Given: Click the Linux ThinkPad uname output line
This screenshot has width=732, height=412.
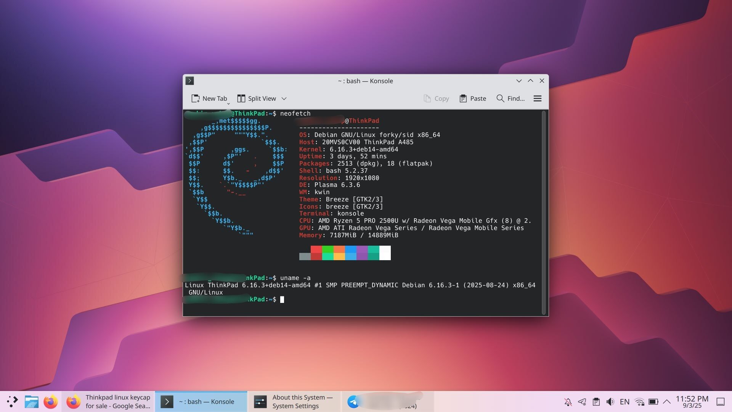Looking at the screenshot, I should pos(360,289).
